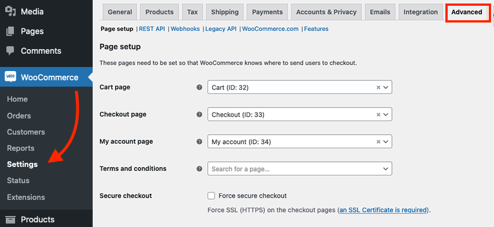Open the Tax settings tab
Viewport: 494px width, 227px height.
click(192, 12)
